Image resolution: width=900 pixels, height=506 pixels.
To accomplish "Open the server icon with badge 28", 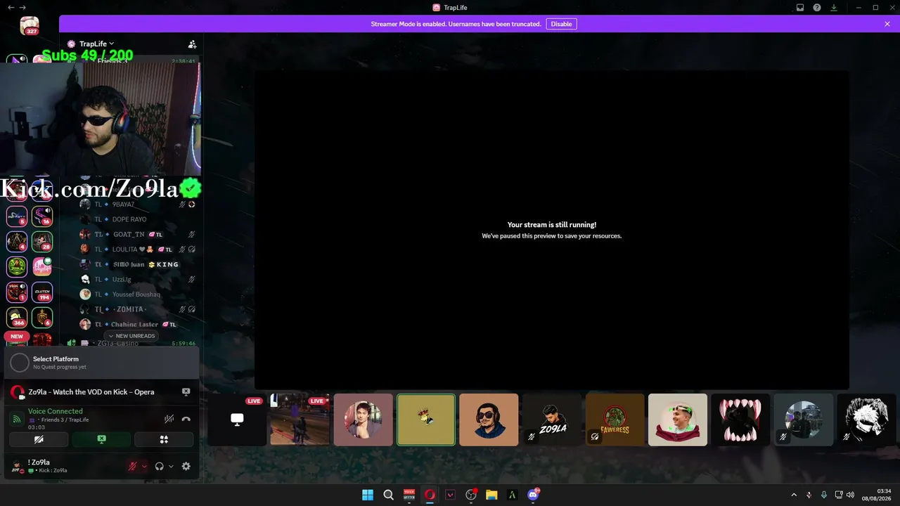I will [x=42, y=241].
